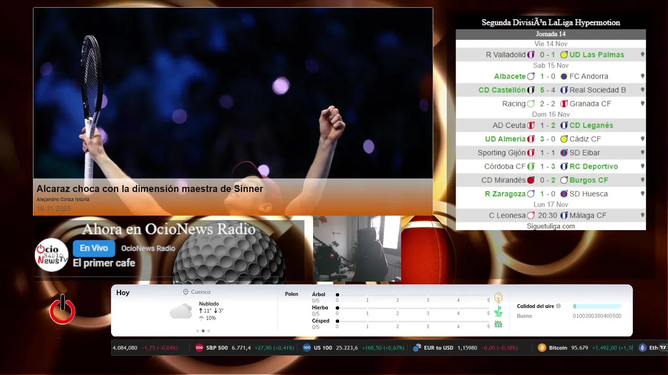
Task: Open the OcioNews Radio TV logo
Action: point(52,255)
